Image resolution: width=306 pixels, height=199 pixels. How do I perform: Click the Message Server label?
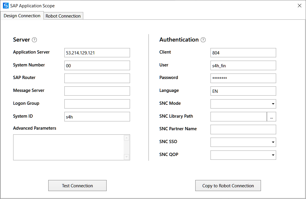pyautogui.click(x=29, y=90)
